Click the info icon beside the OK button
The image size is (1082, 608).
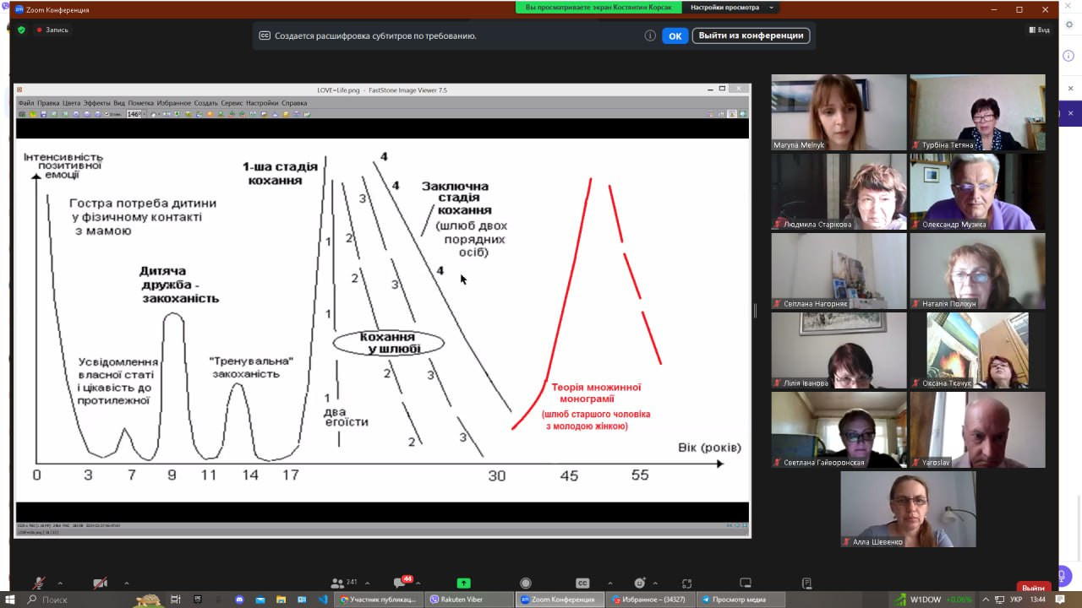pos(650,35)
